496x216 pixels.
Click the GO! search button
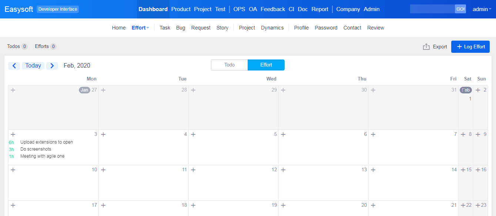(x=460, y=9)
